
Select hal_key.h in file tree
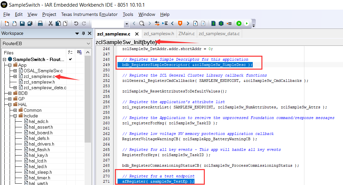pyautogui.click(x=38, y=155)
